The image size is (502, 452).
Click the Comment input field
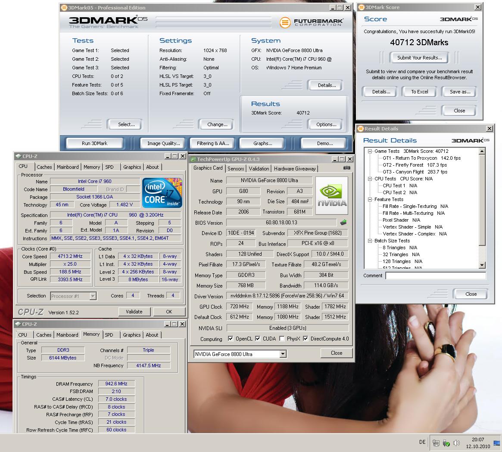tap(435, 276)
